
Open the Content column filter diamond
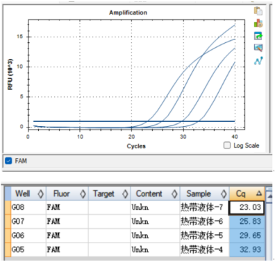click(x=174, y=194)
